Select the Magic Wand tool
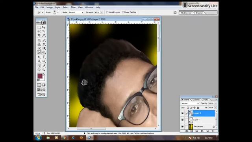The height and width of the screenshot is (142, 252). click(44, 31)
